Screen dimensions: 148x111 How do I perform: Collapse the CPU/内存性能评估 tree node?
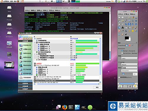pyautogui.click(x=35, y=43)
